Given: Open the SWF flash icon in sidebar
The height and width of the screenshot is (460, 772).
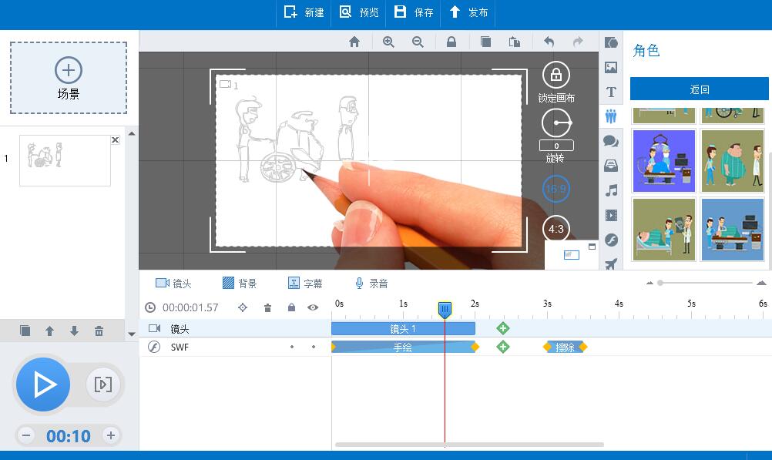Looking at the screenshot, I should pos(611,240).
